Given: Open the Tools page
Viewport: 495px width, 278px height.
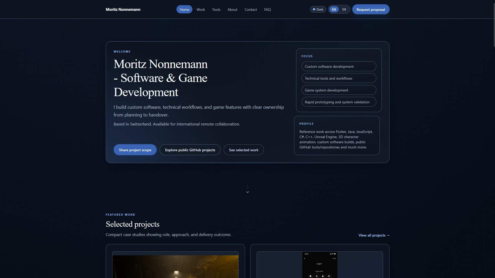Looking at the screenshot, I should coord(216,9).
